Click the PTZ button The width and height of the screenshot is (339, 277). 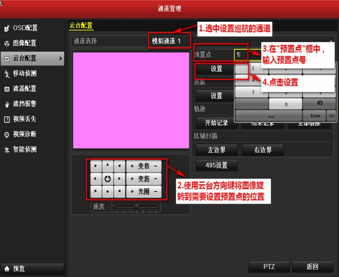[269, 266]
